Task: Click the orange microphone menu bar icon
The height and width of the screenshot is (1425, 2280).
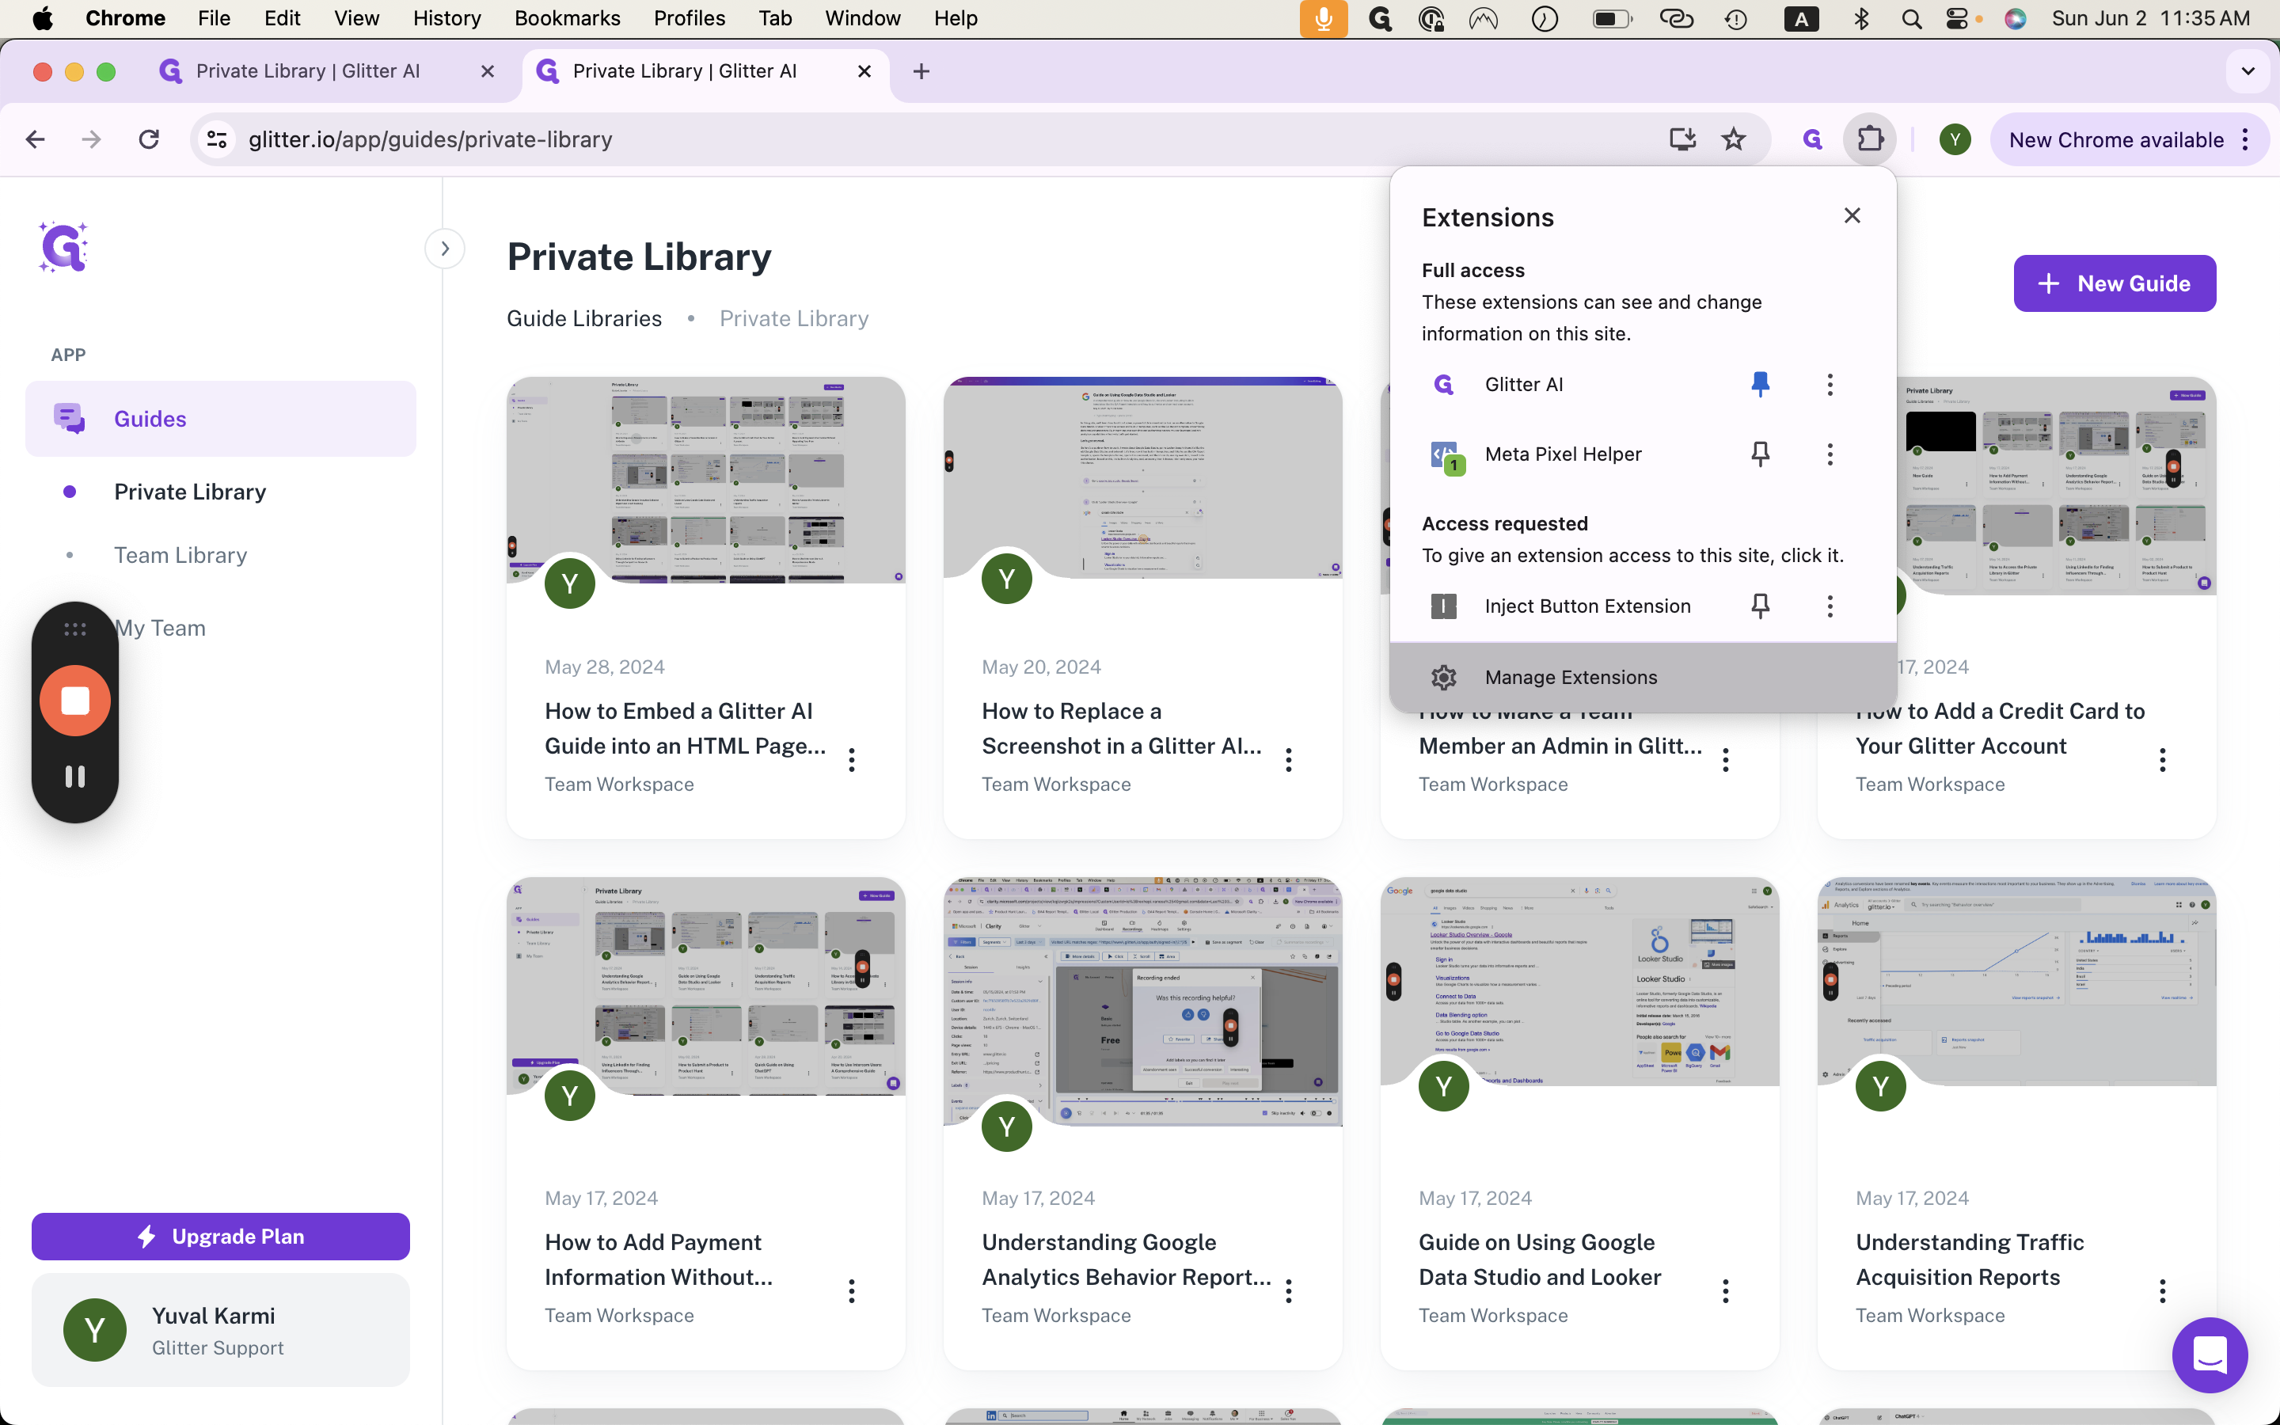Action: click(x=1324, y=18)
